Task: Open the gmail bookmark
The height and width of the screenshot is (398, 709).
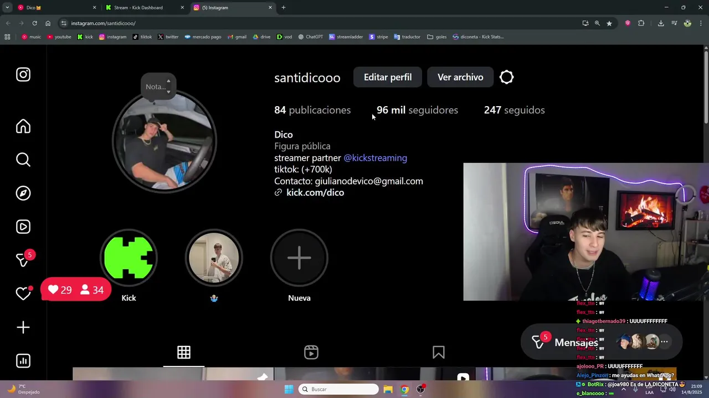Action: point(237,37)
